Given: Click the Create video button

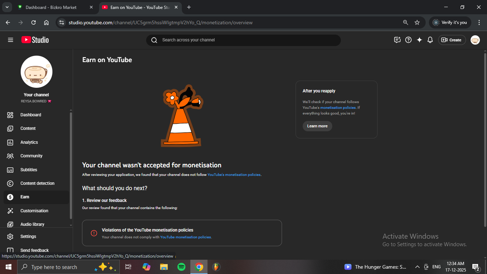Looking at the screenshot, I should click(x=452, y=40).
